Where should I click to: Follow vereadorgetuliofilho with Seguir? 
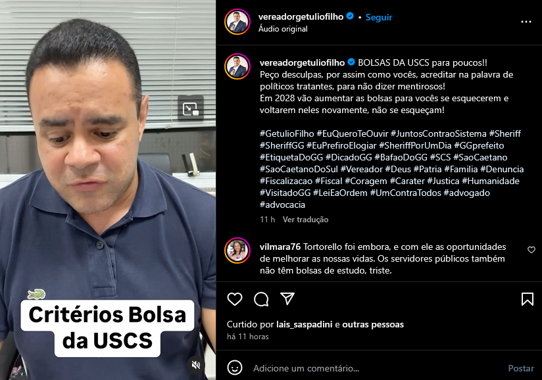(x=379, y=17)
